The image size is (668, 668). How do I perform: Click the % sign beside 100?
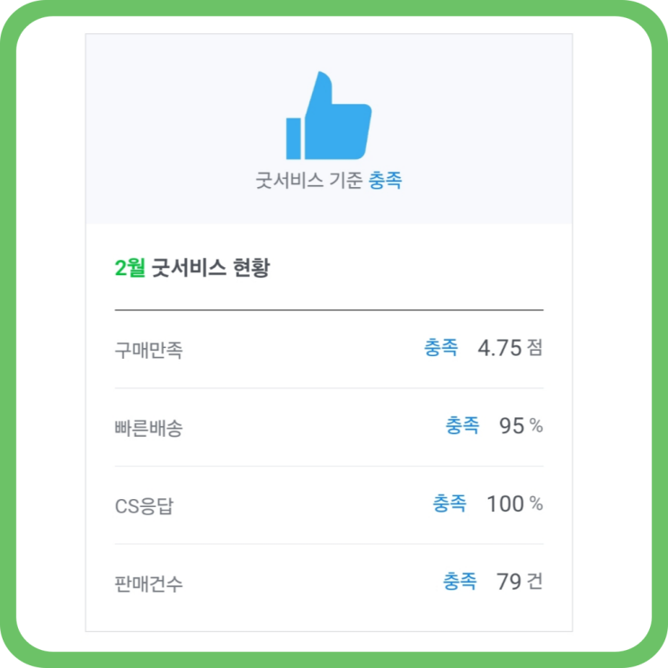(536, 503)
